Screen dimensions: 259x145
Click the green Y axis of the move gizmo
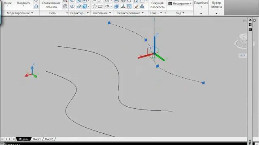161,57
